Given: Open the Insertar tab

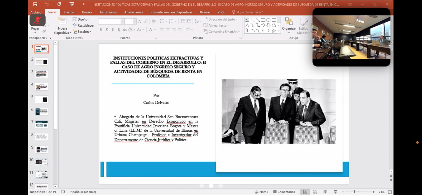Looking at the screenshot, I should 69,12.
